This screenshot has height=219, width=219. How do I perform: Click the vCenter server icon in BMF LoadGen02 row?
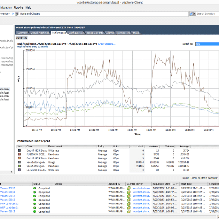point(129,204)
